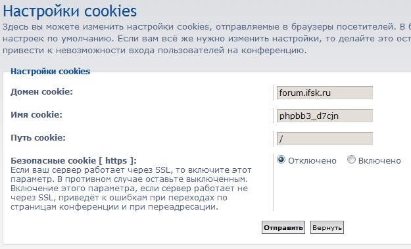The width and height of the screenshot is (411, 249).
Task: Click the bold Настройки cookies fieldset legend
Action: point(51,72)
